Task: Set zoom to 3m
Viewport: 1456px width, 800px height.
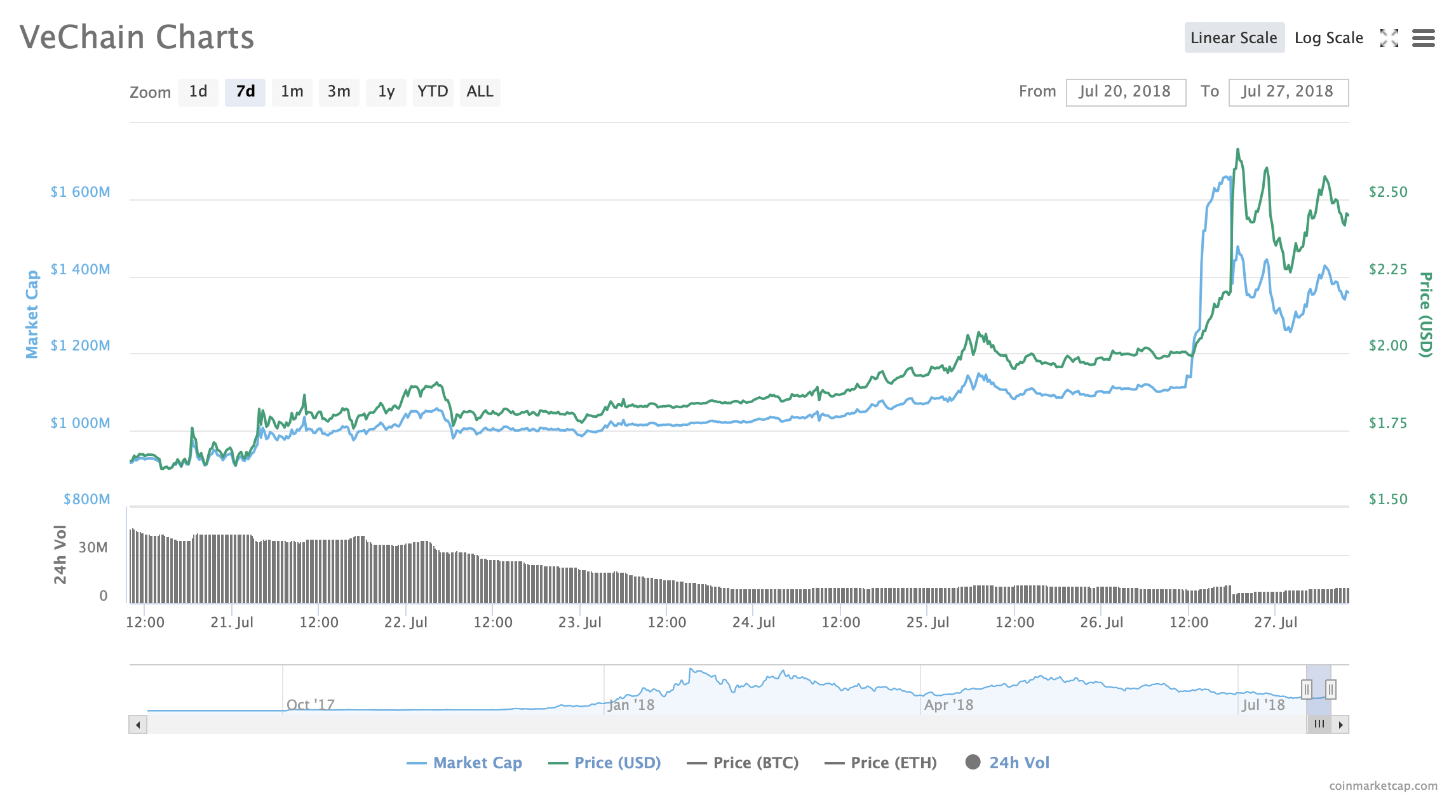Action: [x=339, y=92]
